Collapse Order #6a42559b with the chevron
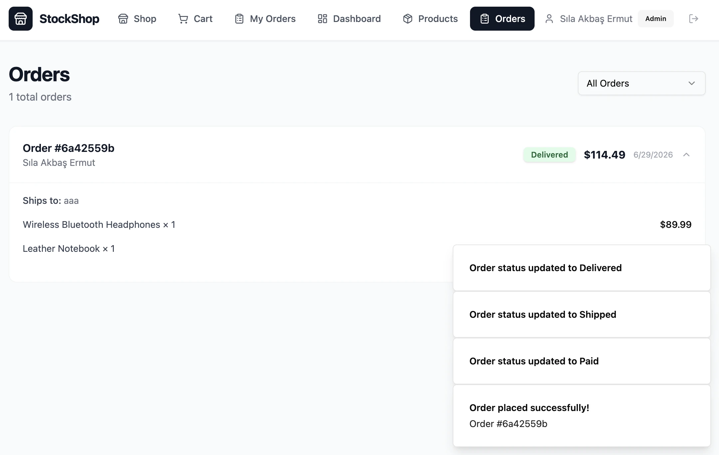The width and height of the screenshot is (719, 455). [686, 155]
